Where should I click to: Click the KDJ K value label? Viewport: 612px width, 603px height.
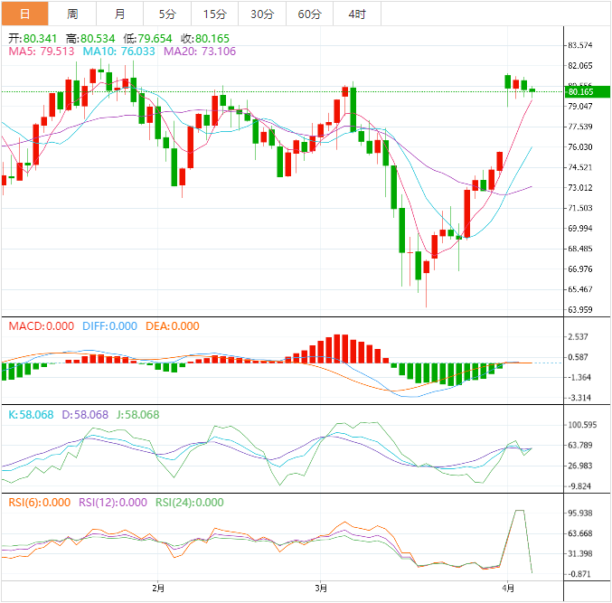click(x=31, y=415)
